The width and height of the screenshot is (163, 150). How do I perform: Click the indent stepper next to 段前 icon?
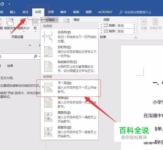pyautogui.click(x=101, y=26)
